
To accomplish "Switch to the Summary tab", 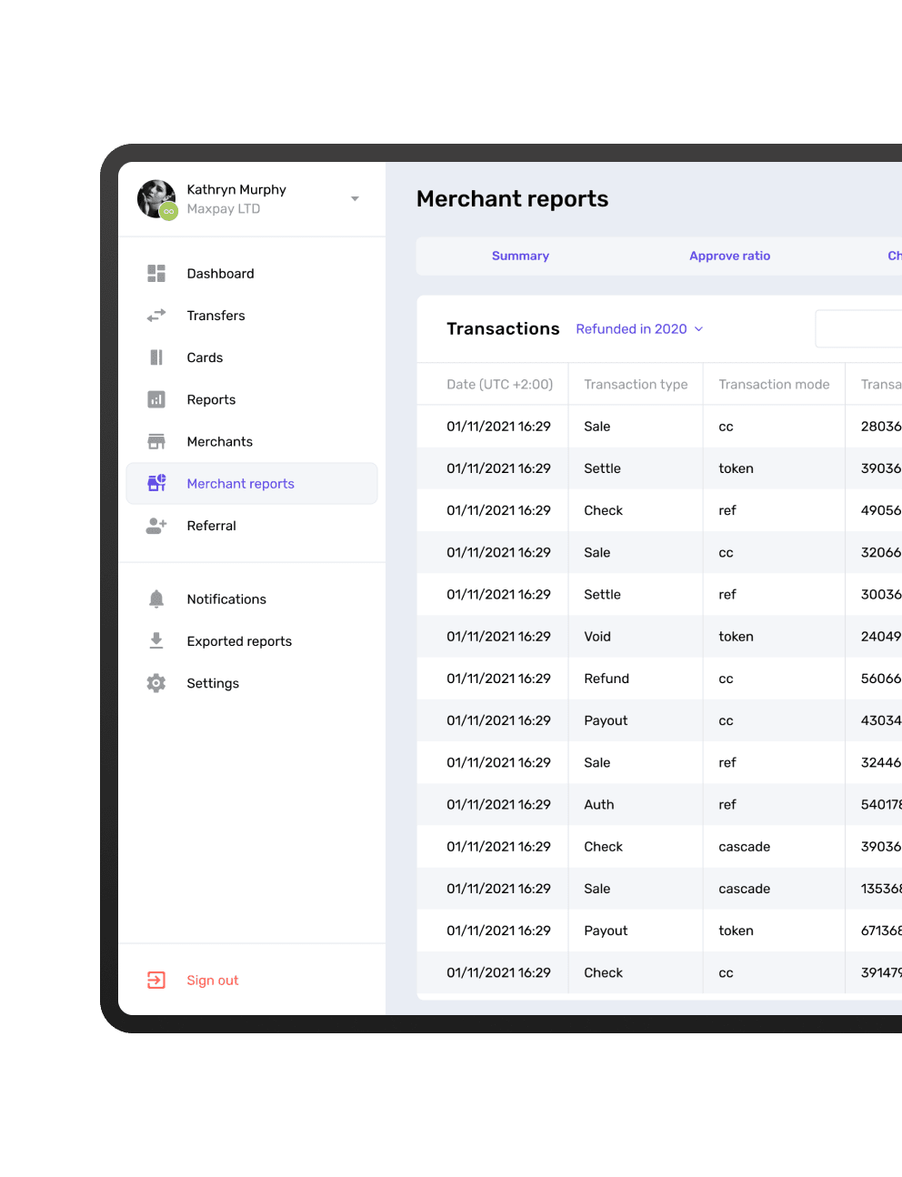I will coord(520,257).
